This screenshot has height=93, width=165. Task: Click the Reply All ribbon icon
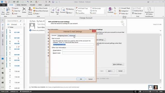coord(57,11)
